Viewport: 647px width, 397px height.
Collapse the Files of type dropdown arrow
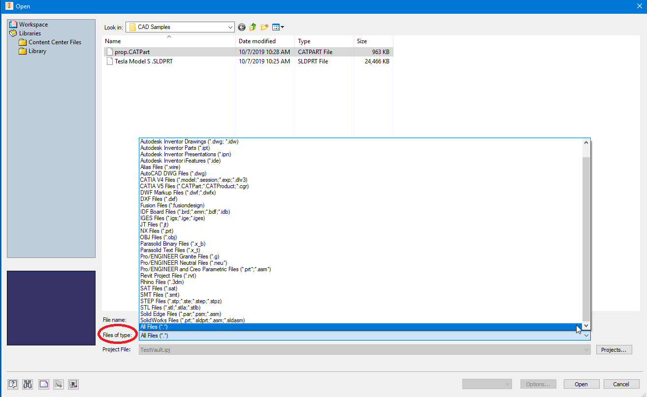pyautogui.click(x=586, y=336)
